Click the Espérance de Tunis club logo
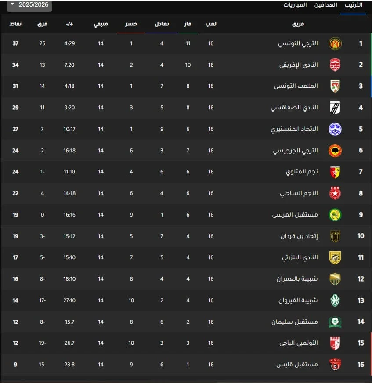 pos(335,43)
